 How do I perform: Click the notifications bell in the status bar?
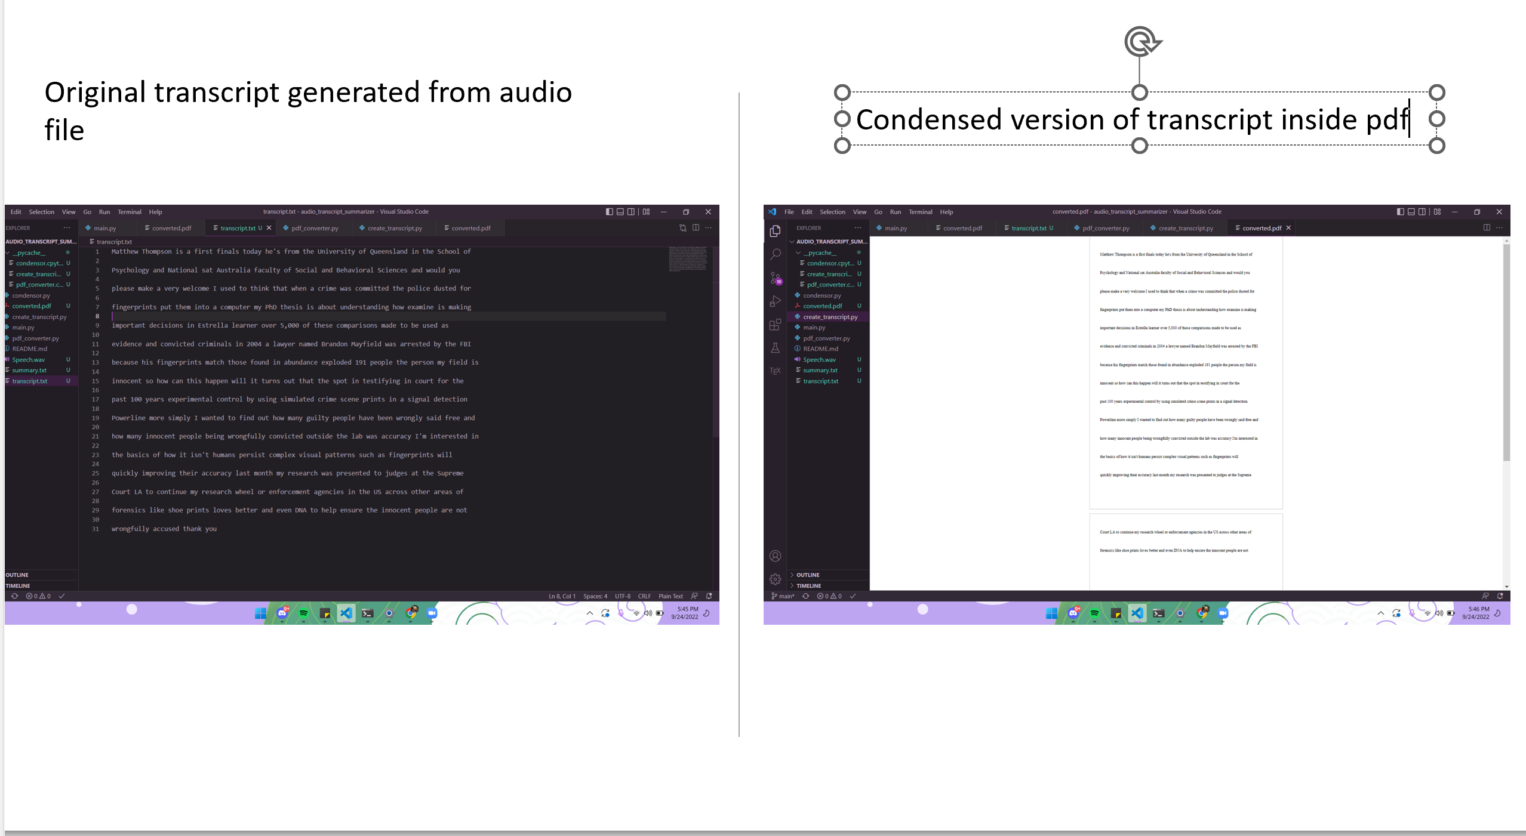(709, 596)
